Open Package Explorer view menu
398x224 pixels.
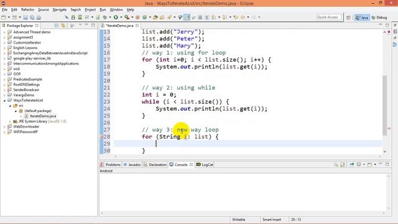(x=80, y=25)
